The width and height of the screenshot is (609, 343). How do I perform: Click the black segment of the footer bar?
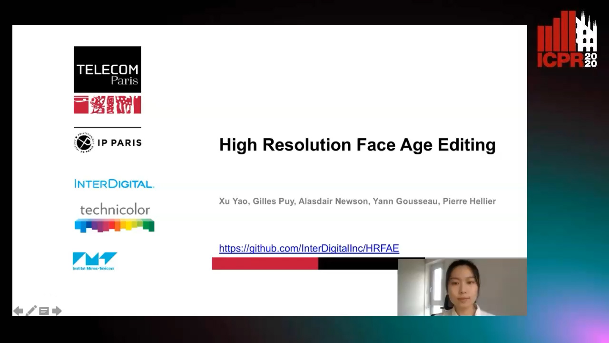[x=357, y=263]
